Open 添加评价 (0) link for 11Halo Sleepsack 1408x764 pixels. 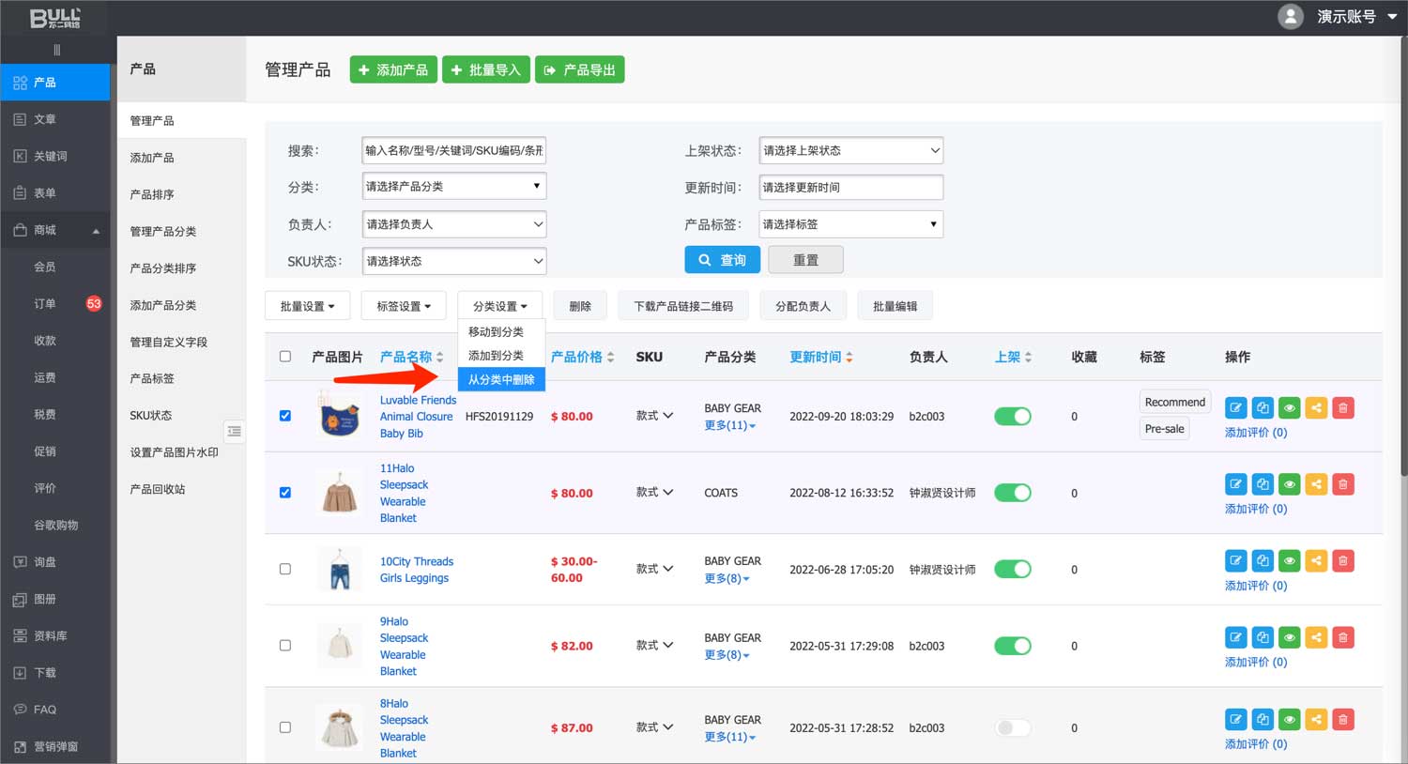click(x=1255, y=509)
